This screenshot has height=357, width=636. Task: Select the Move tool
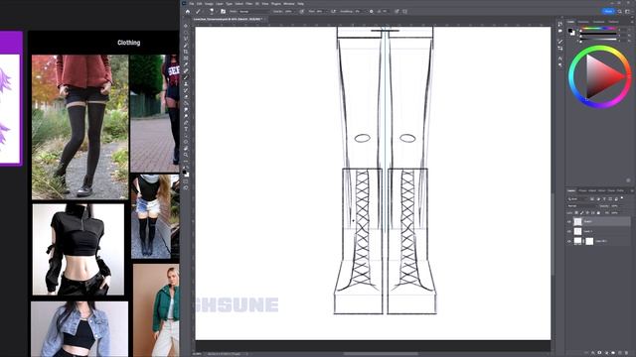186,26
